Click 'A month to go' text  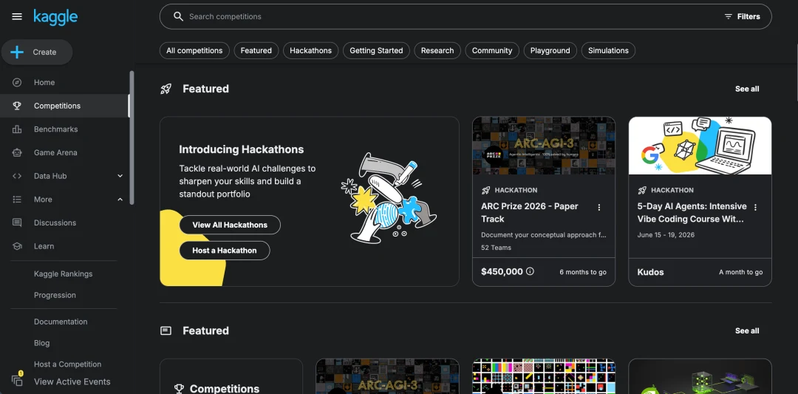(740, 272)
